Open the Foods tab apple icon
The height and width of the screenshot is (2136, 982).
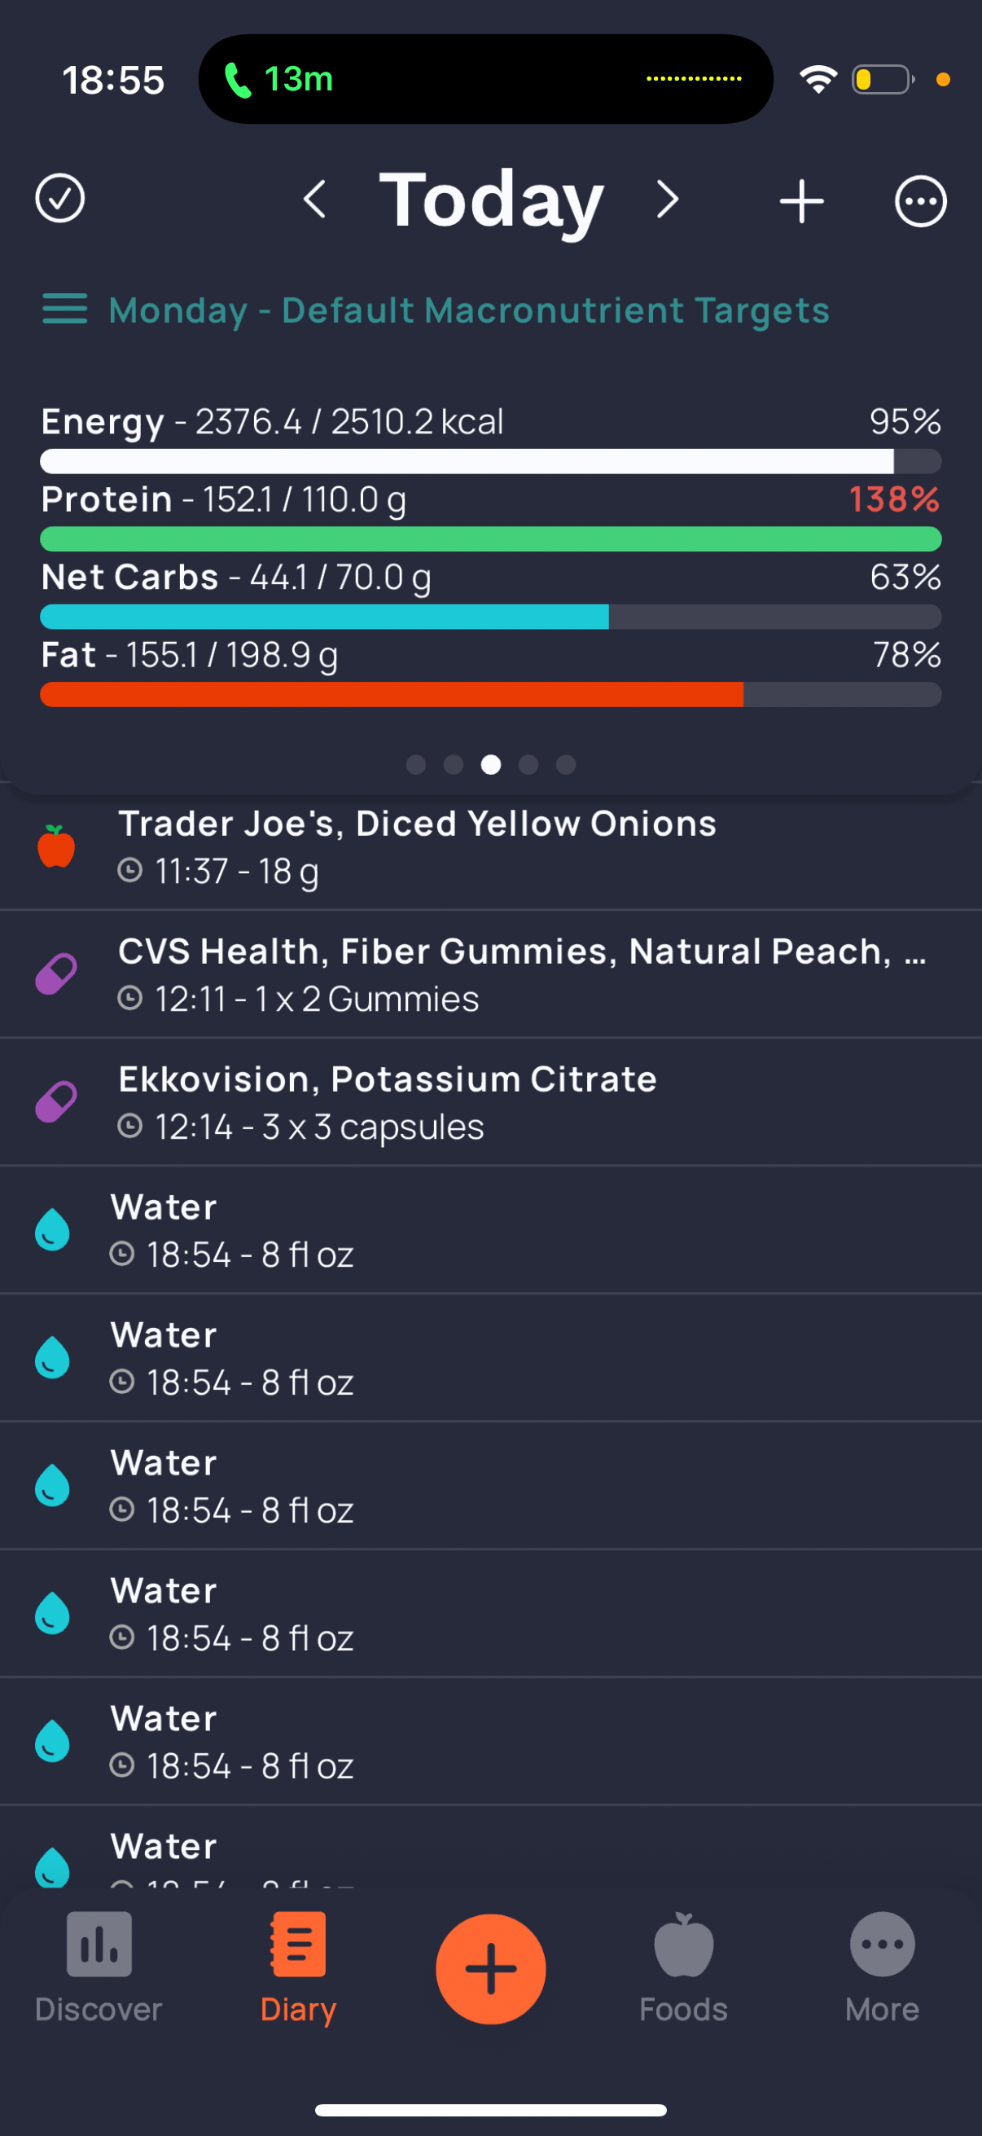click(684, 1945)
